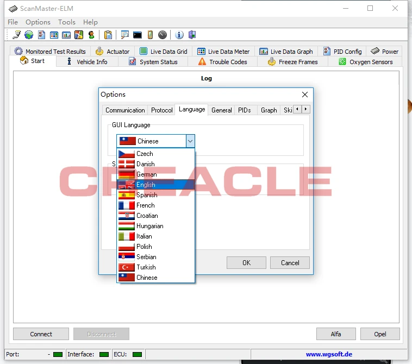Open the www.wgsoft.de link
412x364 pixels.
(329, 354)
